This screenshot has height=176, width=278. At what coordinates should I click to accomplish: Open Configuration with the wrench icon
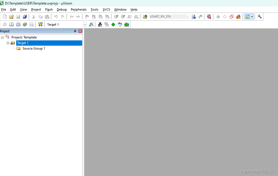pos(260,17)
